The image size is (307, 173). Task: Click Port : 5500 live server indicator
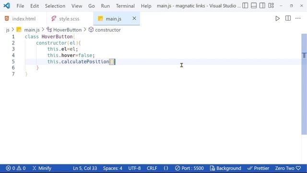click(189, 168)
